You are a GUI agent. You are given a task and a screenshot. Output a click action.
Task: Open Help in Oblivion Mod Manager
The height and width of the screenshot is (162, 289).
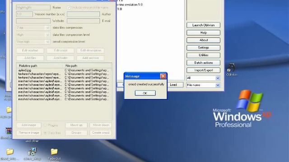(x=203, y=33)
